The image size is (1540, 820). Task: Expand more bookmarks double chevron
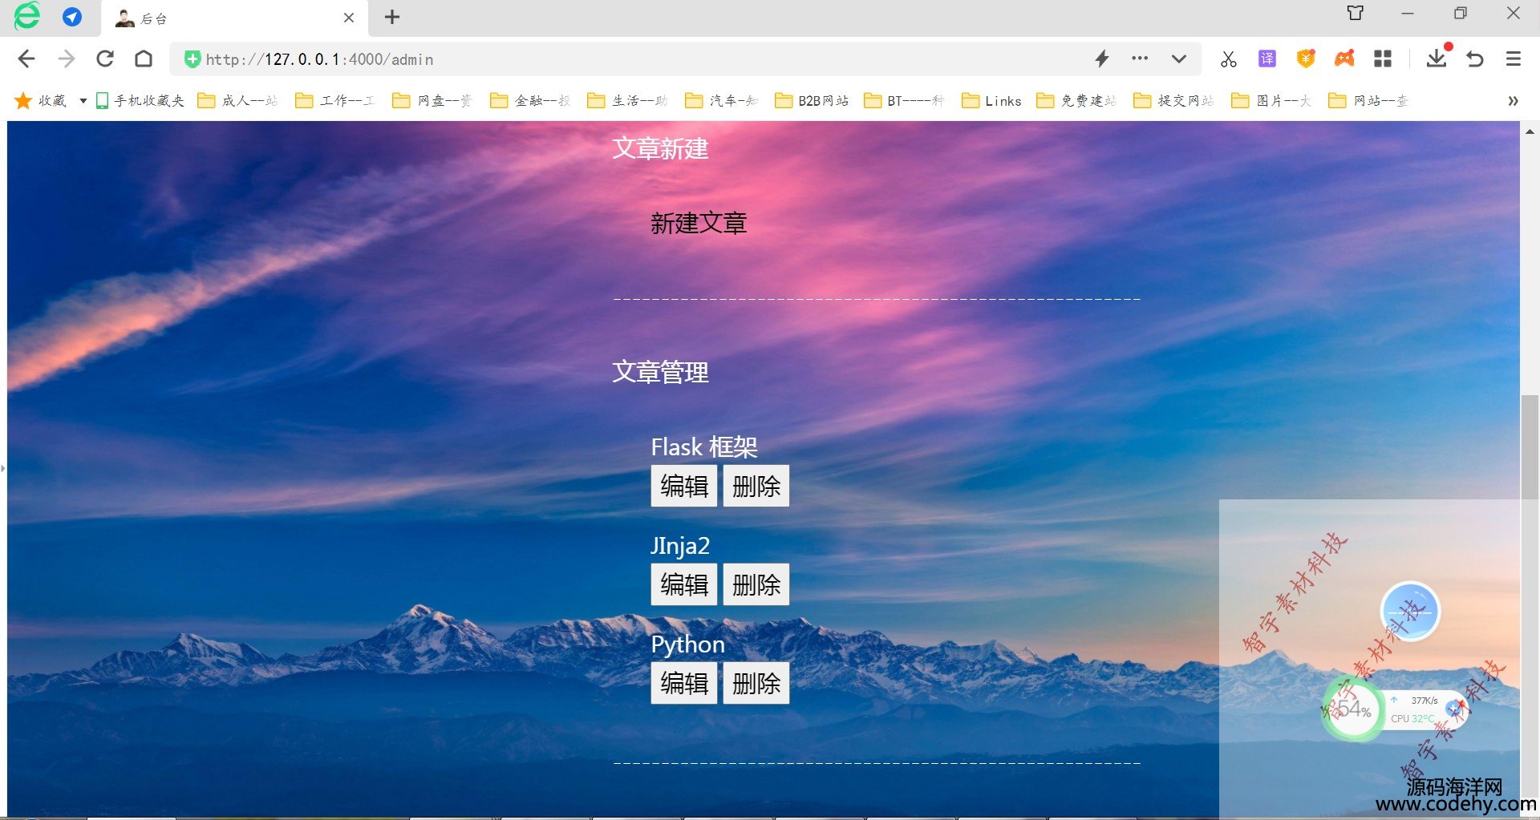(x=1513, y=100)
